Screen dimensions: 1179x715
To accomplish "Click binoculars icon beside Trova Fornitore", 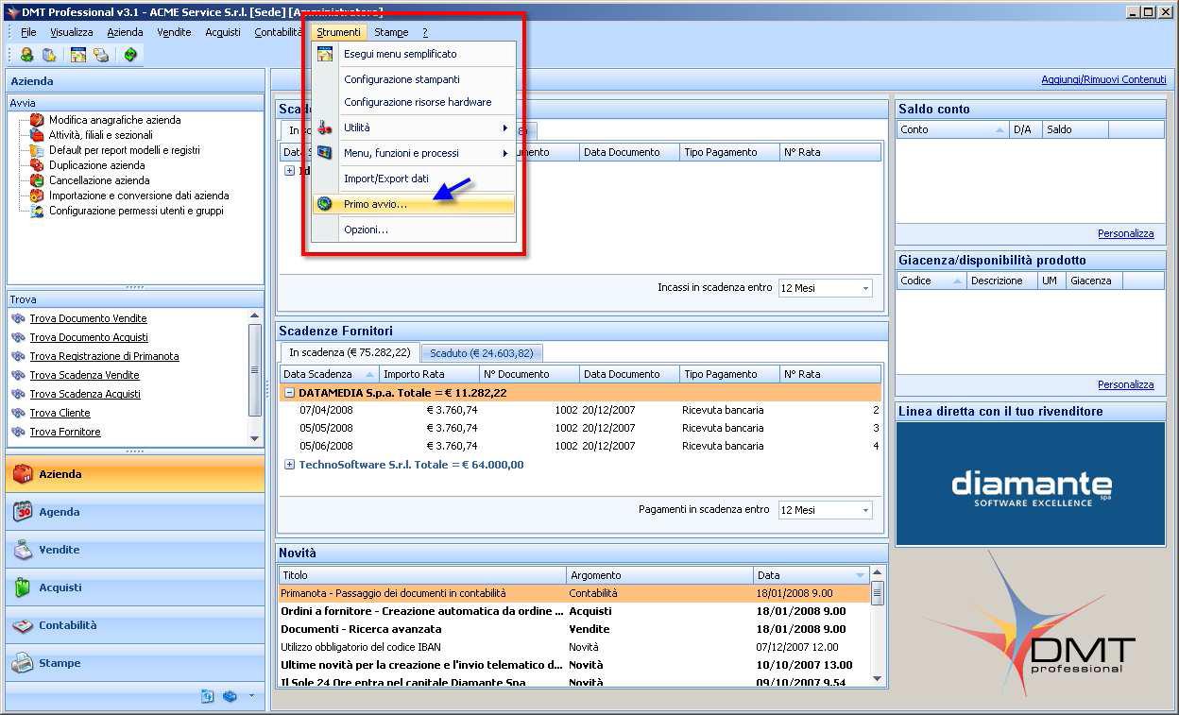I will pos(18,432).
